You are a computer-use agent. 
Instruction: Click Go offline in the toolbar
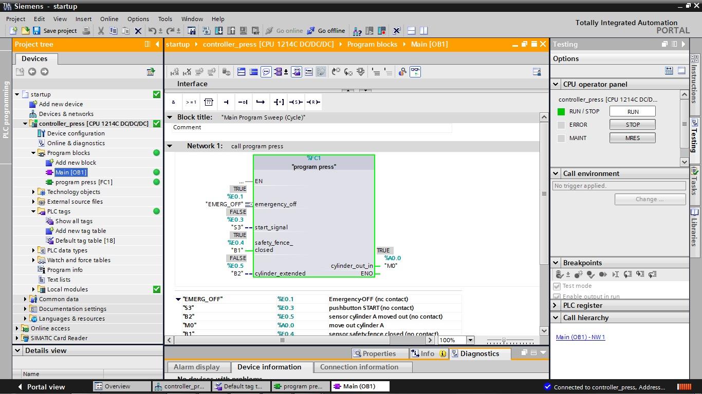326,31
